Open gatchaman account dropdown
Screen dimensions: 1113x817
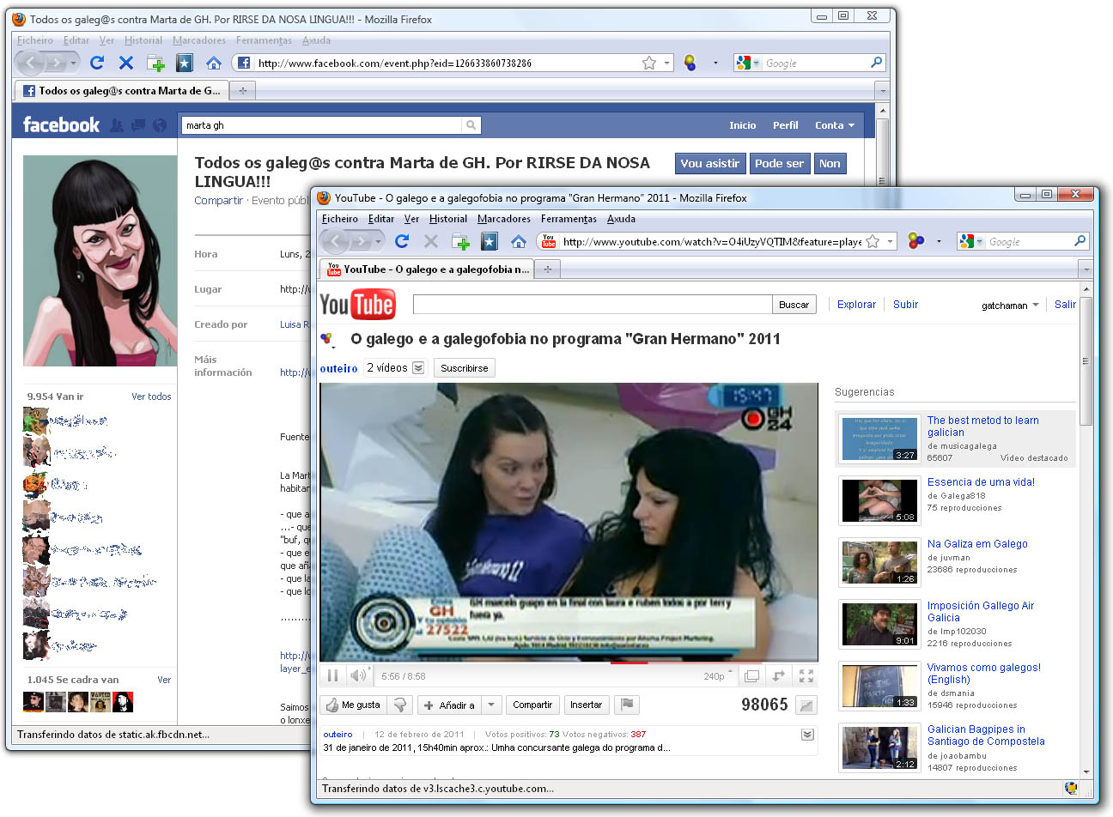coord(1010,305)
